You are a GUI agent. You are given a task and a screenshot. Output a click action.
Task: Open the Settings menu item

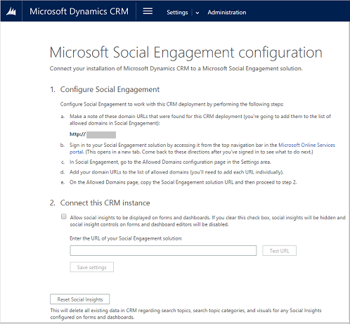pyautogui.click(x=177, y=13)
